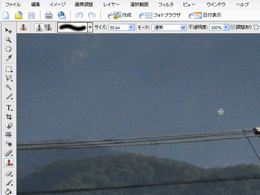The width and height of the screenshot is (260, 195).
Task: Click the save floppy disk icon
Action: (31, 16)
